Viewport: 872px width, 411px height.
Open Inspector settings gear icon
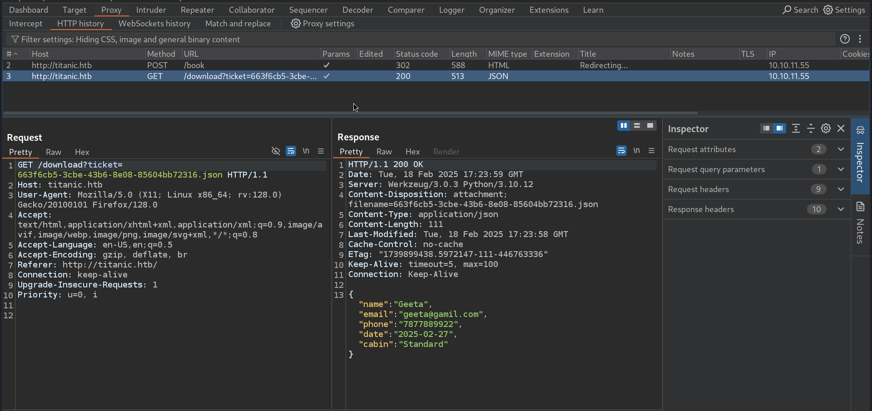pyautogui.click(x=826, y=129)
